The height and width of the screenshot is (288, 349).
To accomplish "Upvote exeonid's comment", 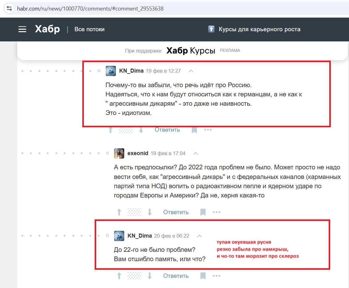I will pos(119,212).
